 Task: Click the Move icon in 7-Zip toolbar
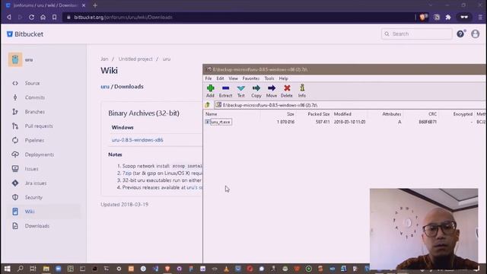click(272, 91)
